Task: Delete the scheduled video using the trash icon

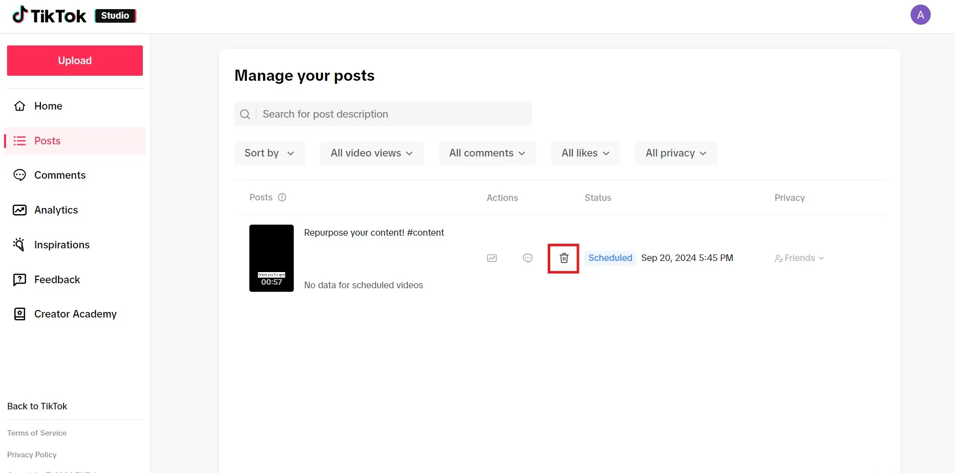Action: click(x=563, y=258)
